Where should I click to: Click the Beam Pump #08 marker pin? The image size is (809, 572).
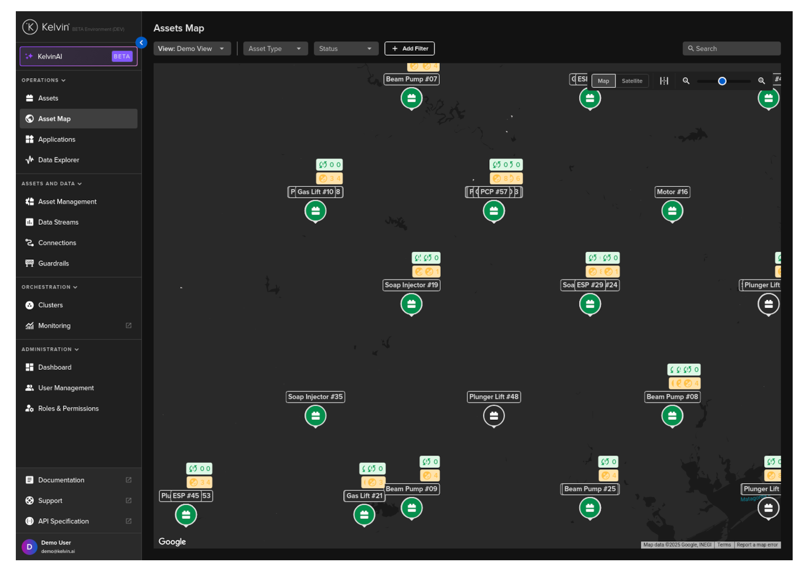pyautogui.click(x=672, y=416)
